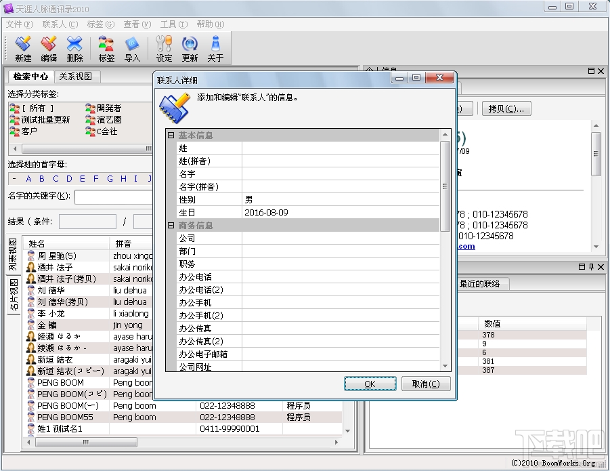
Task: Click the 导入 (Import) toolbar icon
Action: (132, 49)
